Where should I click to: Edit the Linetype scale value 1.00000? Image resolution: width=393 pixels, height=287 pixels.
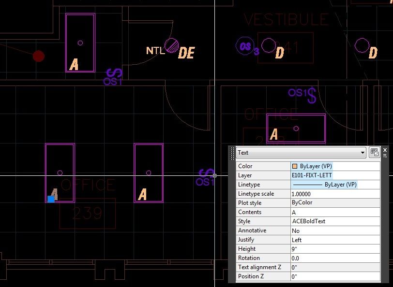point(334,193)
